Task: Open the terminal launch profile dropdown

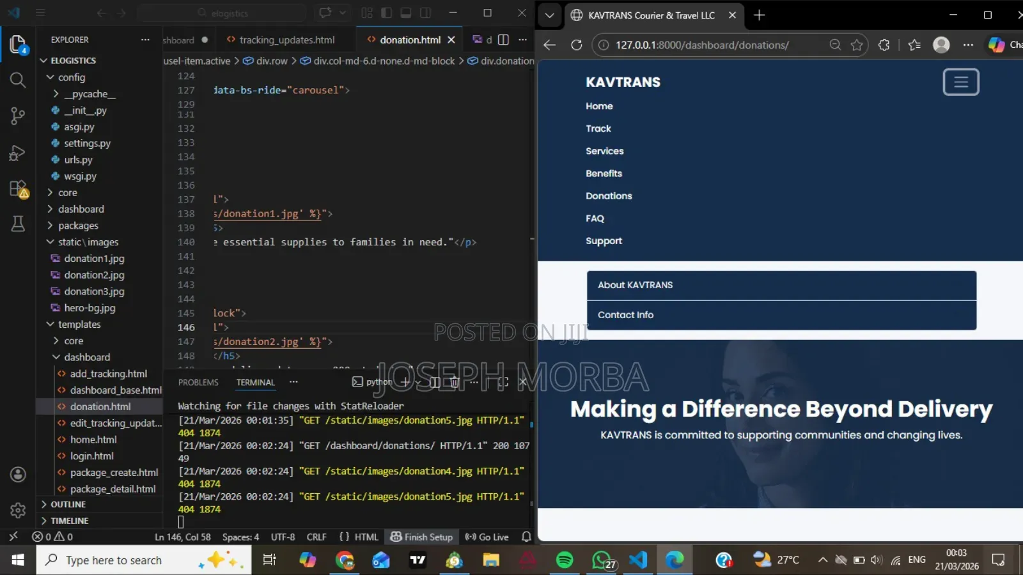Action: coord(418,382)
